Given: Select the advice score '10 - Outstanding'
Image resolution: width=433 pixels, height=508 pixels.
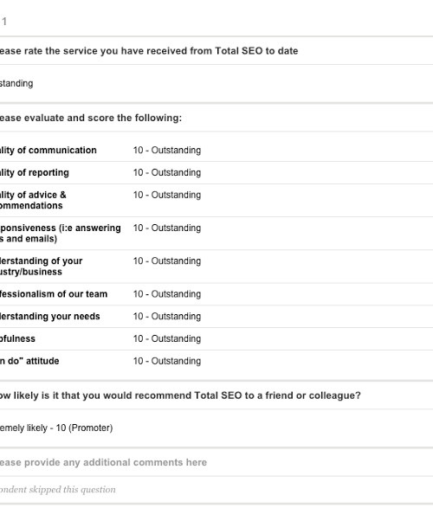Looking at the screenshot, I should [167, 195].
